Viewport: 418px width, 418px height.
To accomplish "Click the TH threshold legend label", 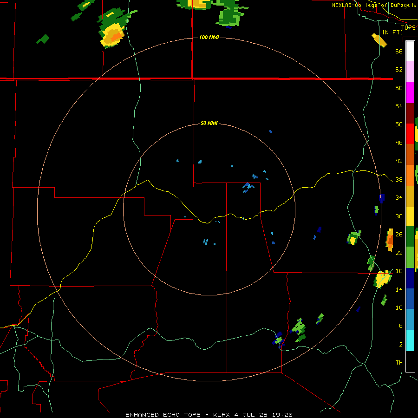I will click(x=399, y=363).
